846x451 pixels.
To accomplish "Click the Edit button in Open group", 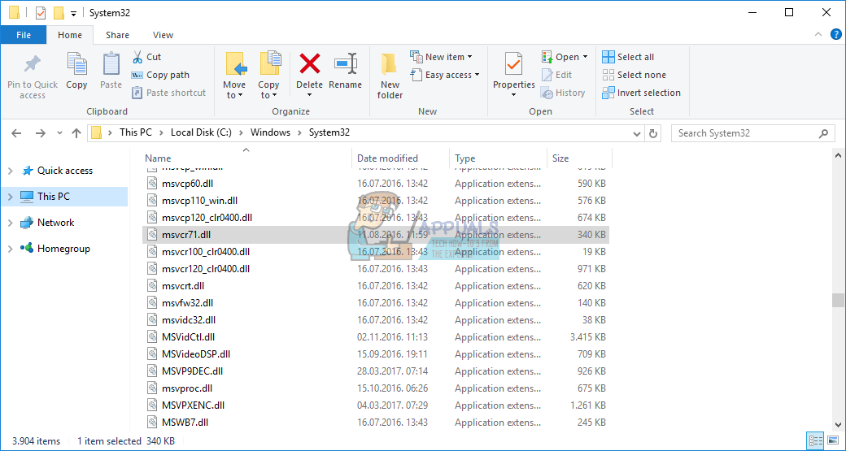I will [556, 75].
